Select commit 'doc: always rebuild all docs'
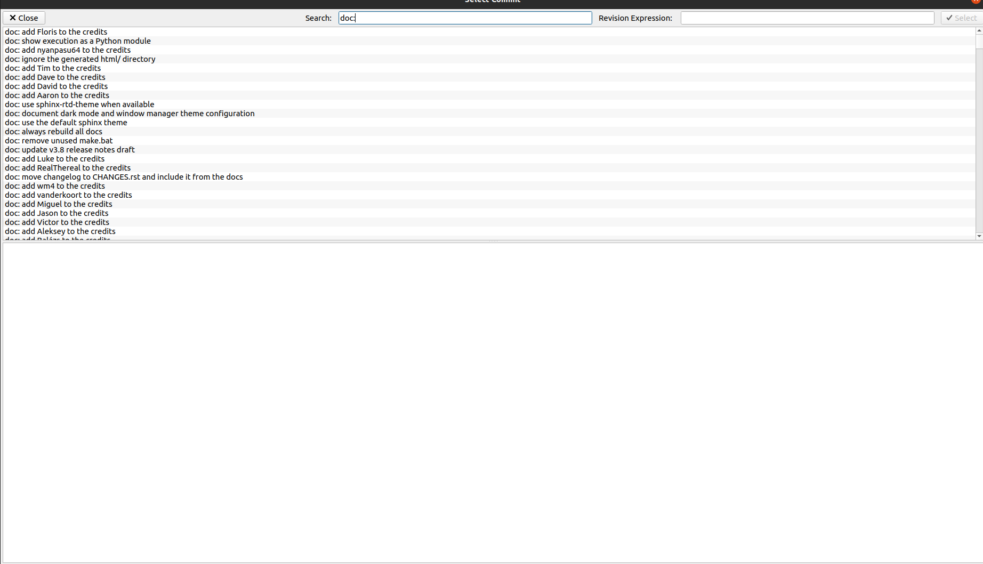Screen dimensions: 983x564 pyautogui.click(x=53, y=131)
